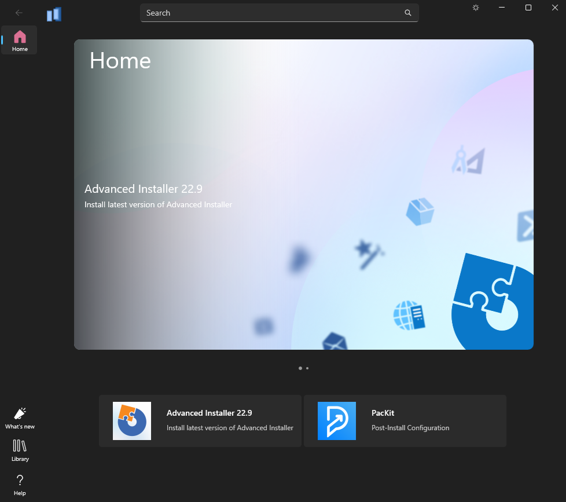Minimize the window
Image resolution: width=566 pixels, height=502 pixels.
[x=502, y=8]
